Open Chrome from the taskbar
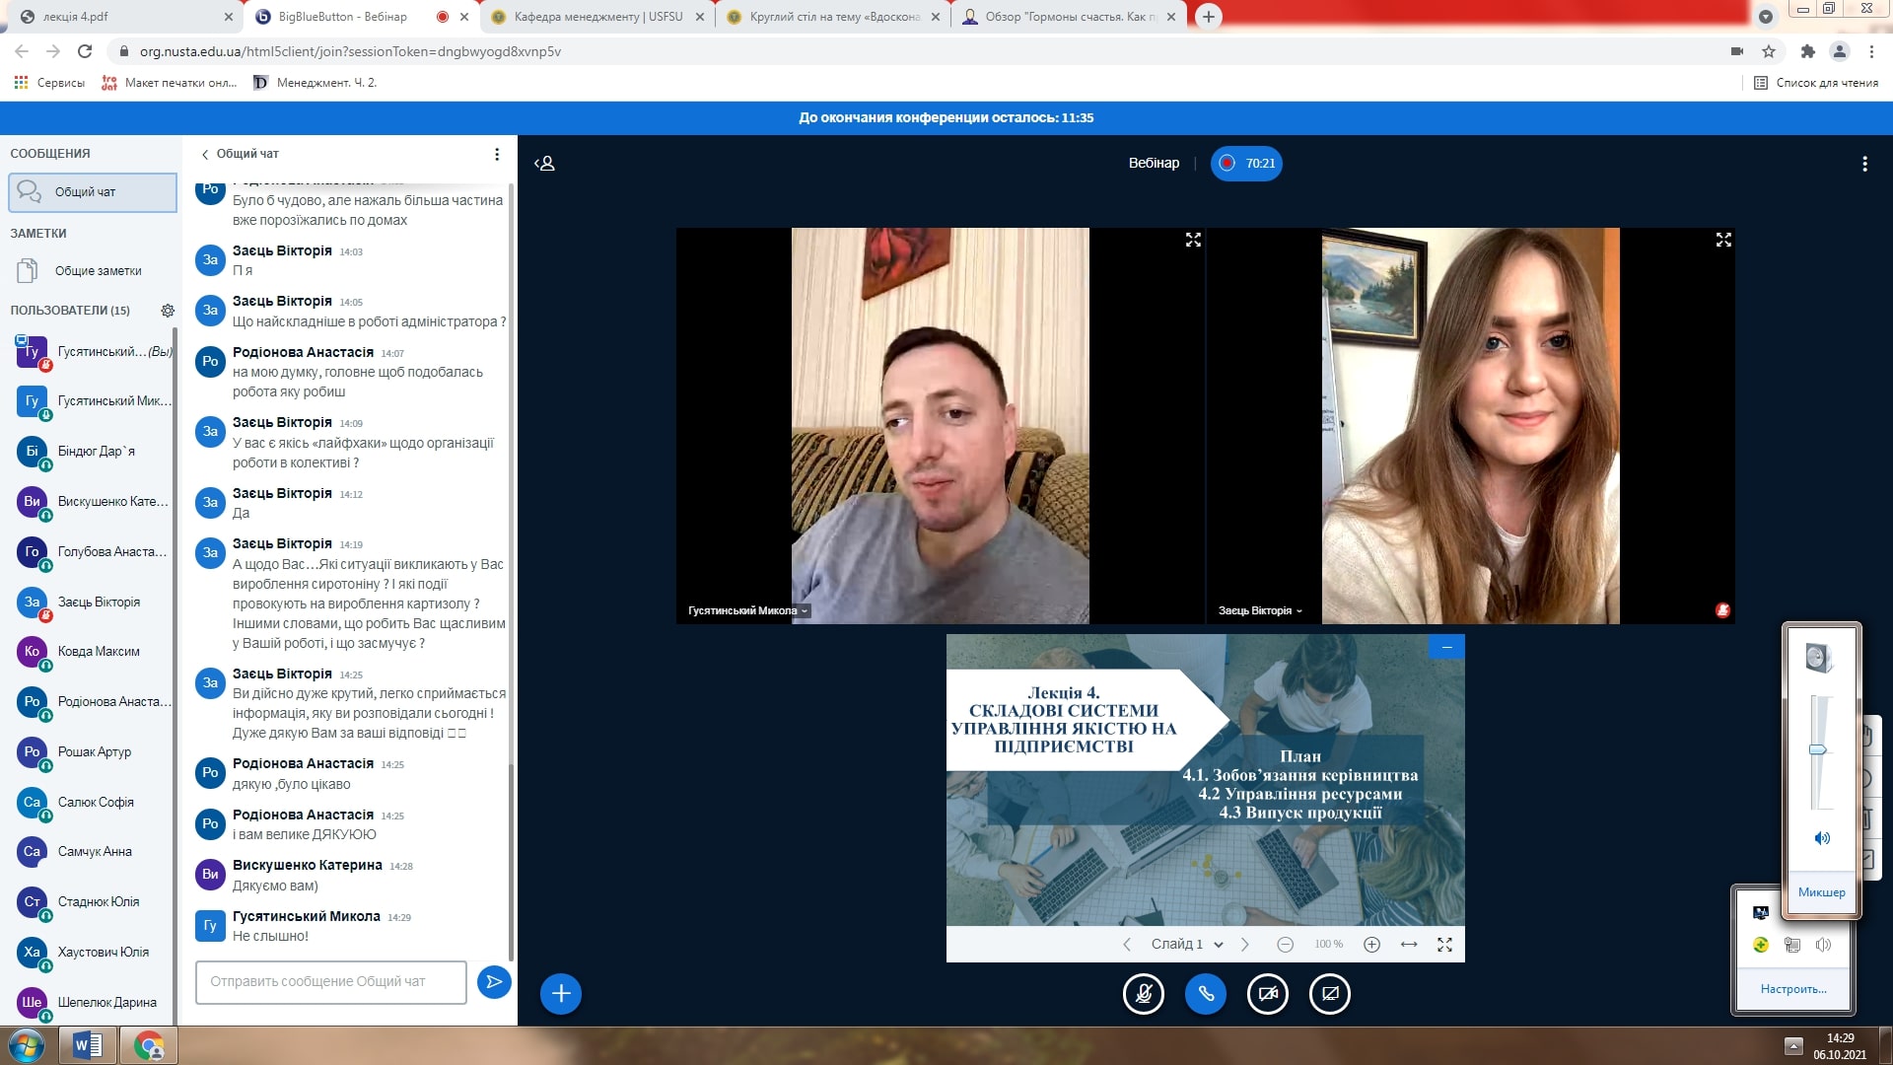This screenshot has height=1065, width=1893. [149, 1045]
